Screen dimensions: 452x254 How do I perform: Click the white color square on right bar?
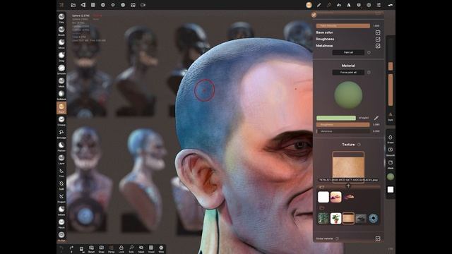tap(391, 190)
